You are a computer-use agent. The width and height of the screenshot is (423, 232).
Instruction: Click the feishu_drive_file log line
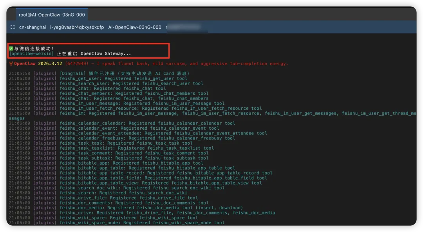click(103, 198)
